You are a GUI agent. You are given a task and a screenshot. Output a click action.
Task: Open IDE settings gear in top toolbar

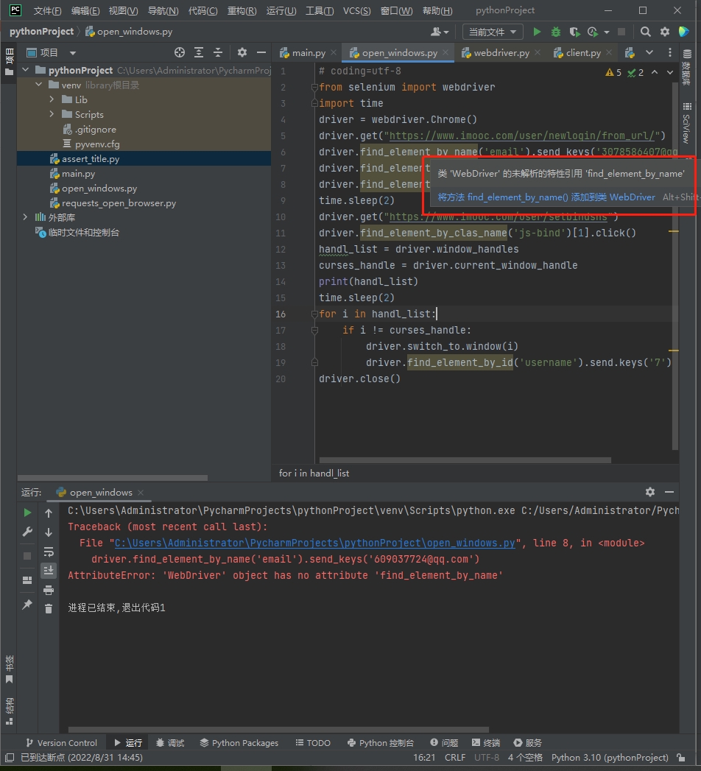[665, 32]
